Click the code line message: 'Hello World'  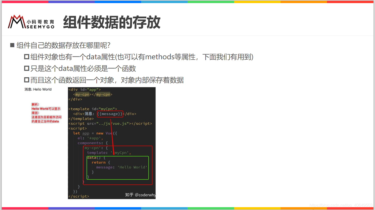(x=122, y=167)
